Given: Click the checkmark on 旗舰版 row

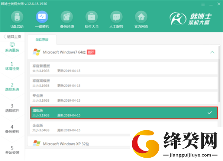Looking at the screenshot, I should (x=210, y=113).
